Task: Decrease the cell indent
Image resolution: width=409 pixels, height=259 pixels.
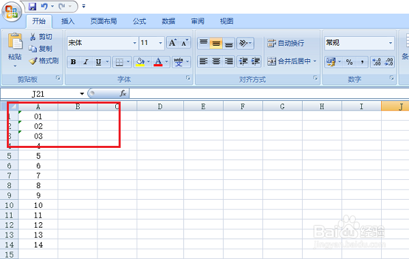Action: [x=243, y=61]
